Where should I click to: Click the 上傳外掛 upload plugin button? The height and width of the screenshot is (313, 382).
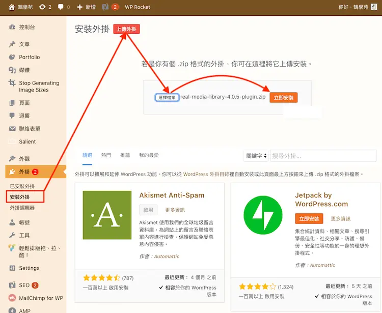126,29
